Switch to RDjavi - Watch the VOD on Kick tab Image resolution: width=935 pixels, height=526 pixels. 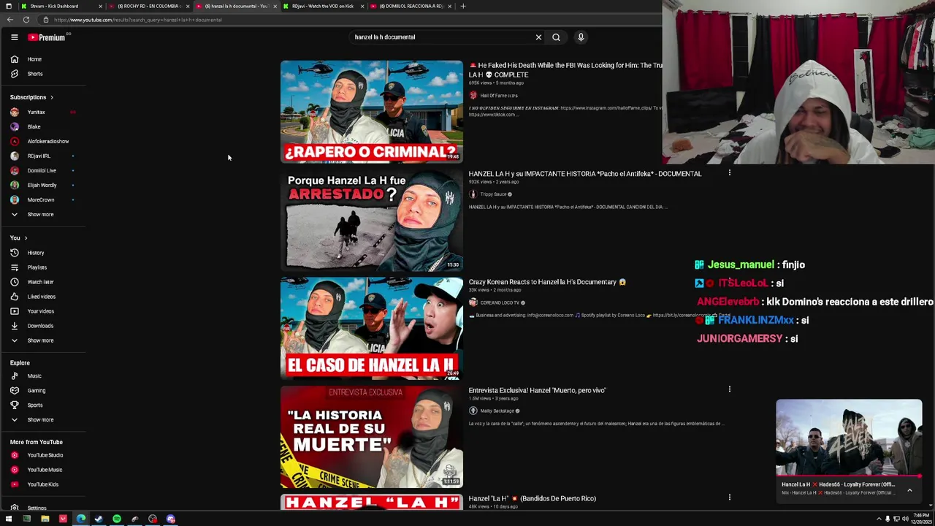click(323, 6)
